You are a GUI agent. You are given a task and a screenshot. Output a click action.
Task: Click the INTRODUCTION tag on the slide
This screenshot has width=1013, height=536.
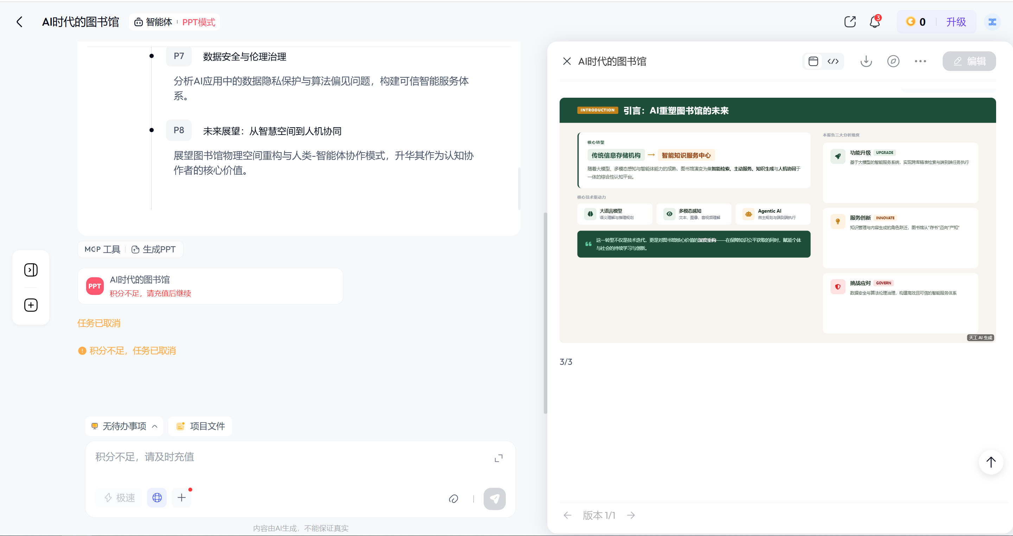coord(597,110)
